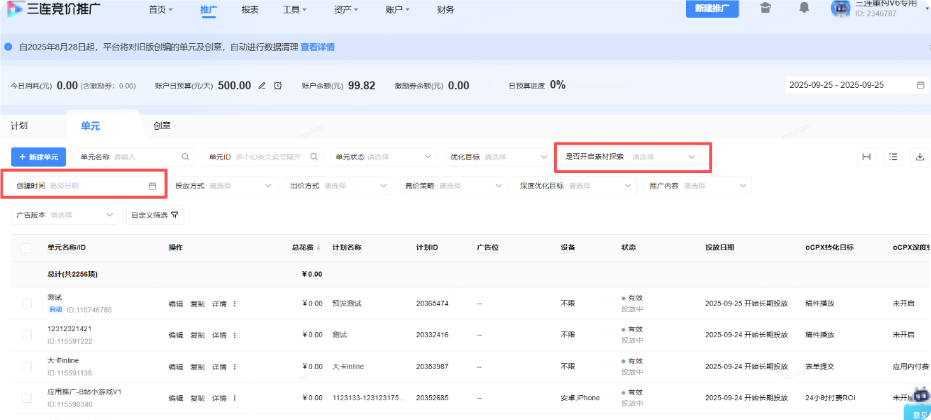931x420 pixels.
Task: Open the 广告版本 dropdown
Action: click(64, 215)
